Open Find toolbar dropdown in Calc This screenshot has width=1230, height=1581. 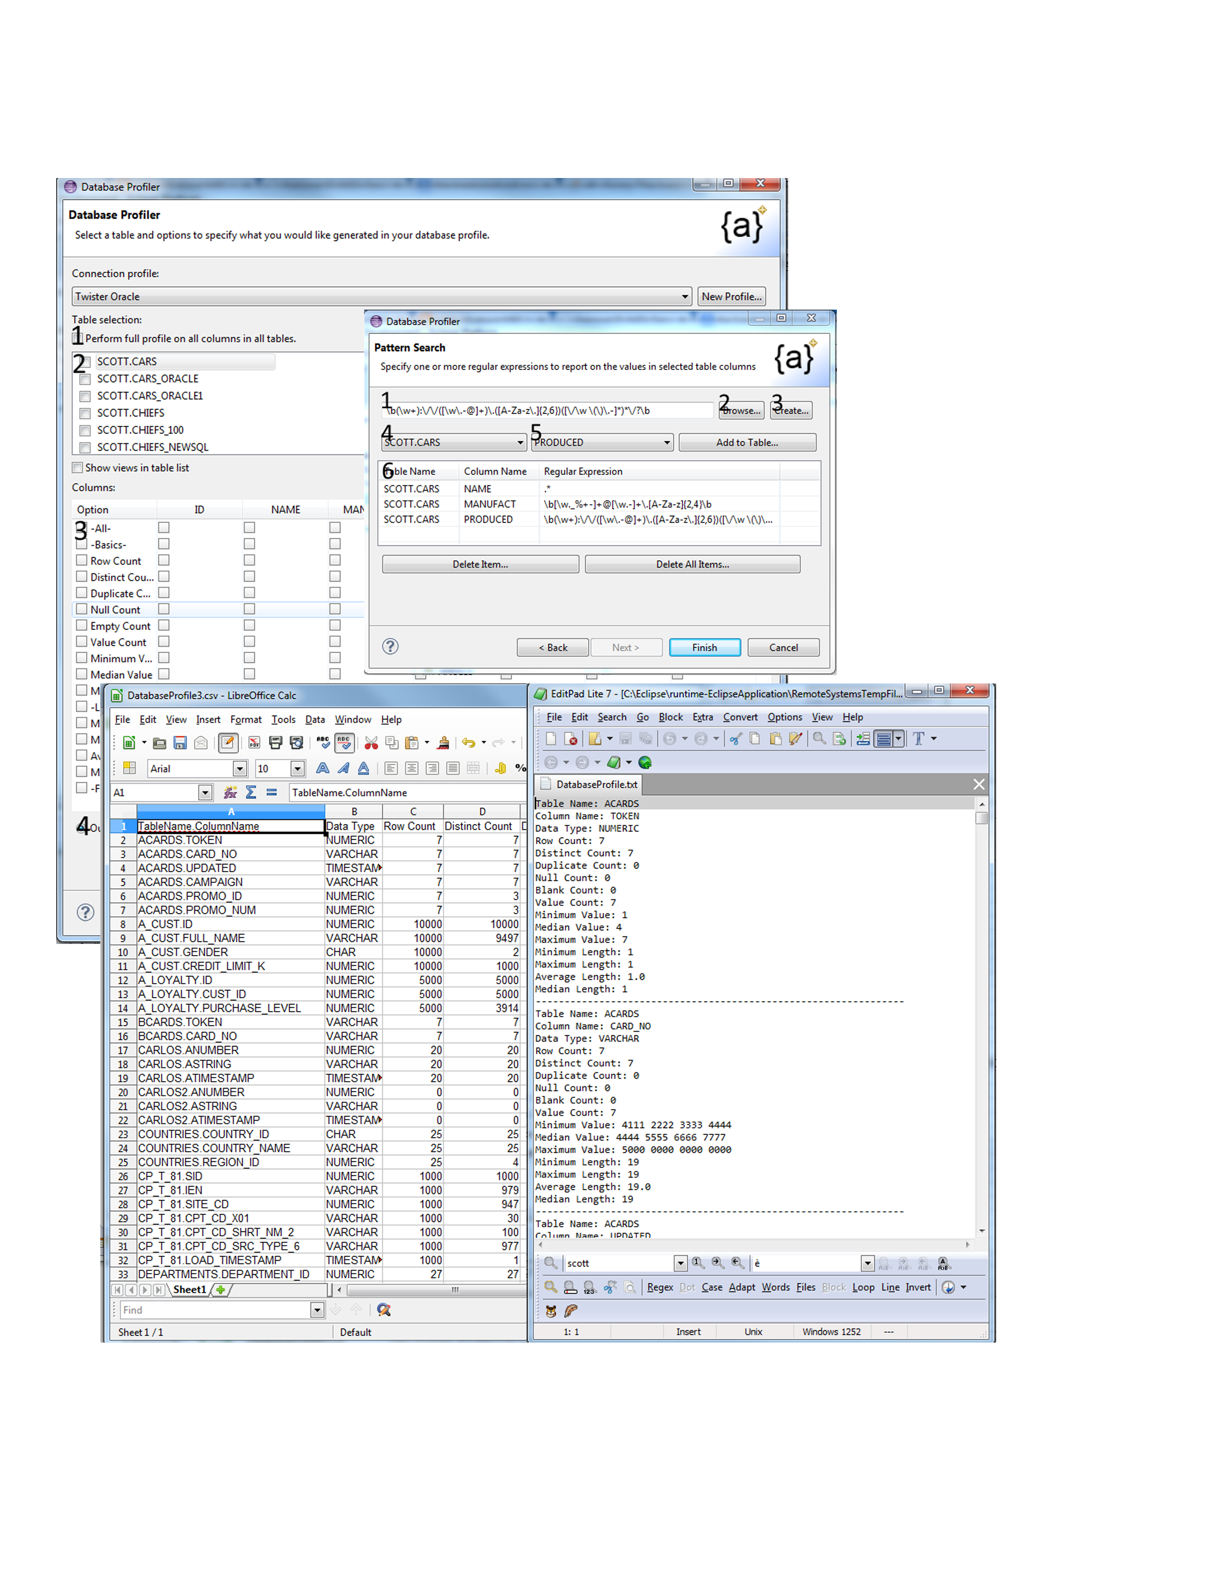pos(317,1310)
